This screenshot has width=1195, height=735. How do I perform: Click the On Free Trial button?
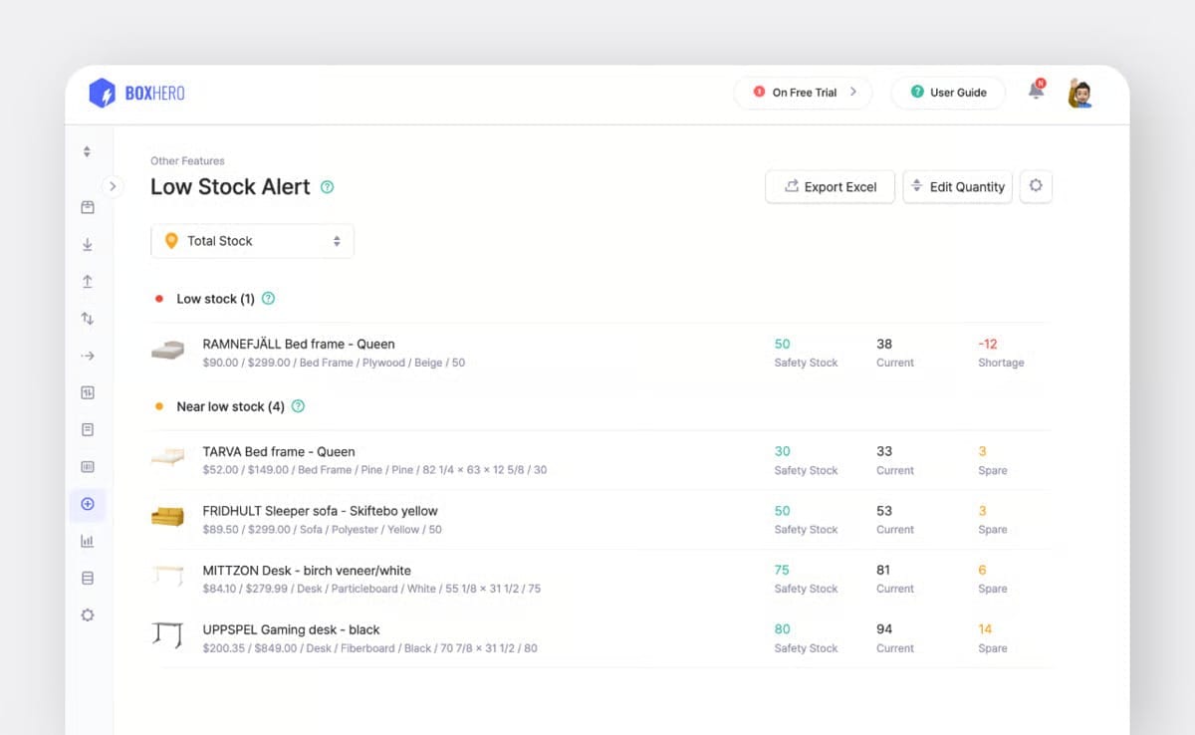point(804,93)
